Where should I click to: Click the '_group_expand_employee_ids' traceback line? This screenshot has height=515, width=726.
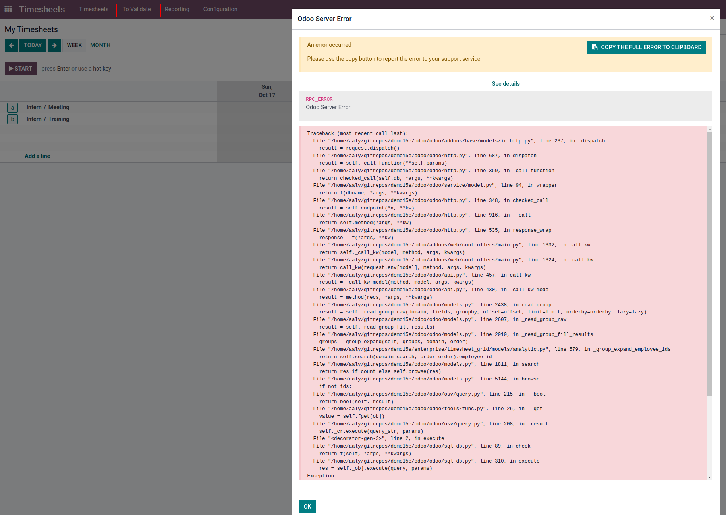tap(492, 349)
